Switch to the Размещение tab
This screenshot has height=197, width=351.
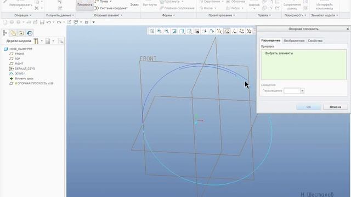[270, 40]
